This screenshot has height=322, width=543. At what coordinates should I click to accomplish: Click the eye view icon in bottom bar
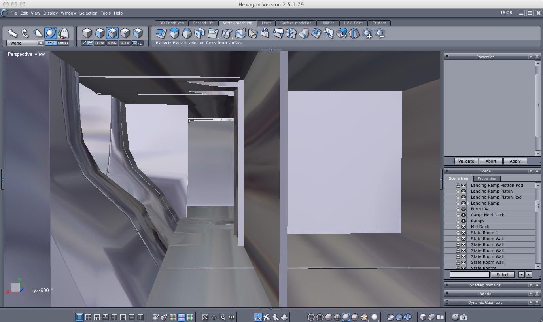point(231,317)
